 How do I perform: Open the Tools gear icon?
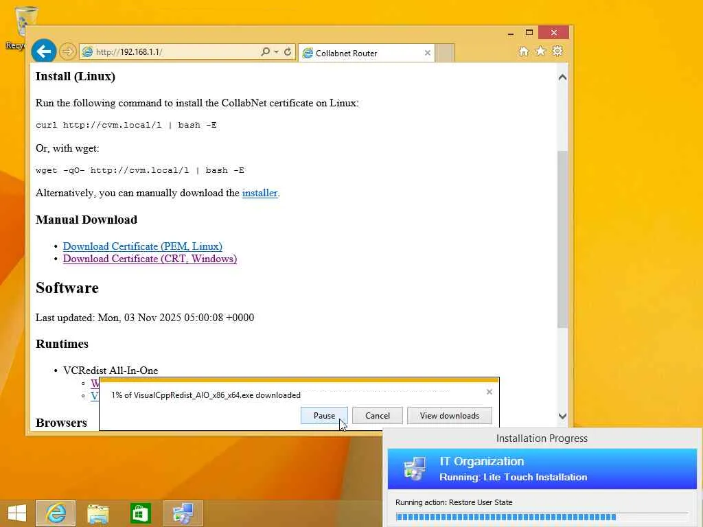[x=557, y=51]
